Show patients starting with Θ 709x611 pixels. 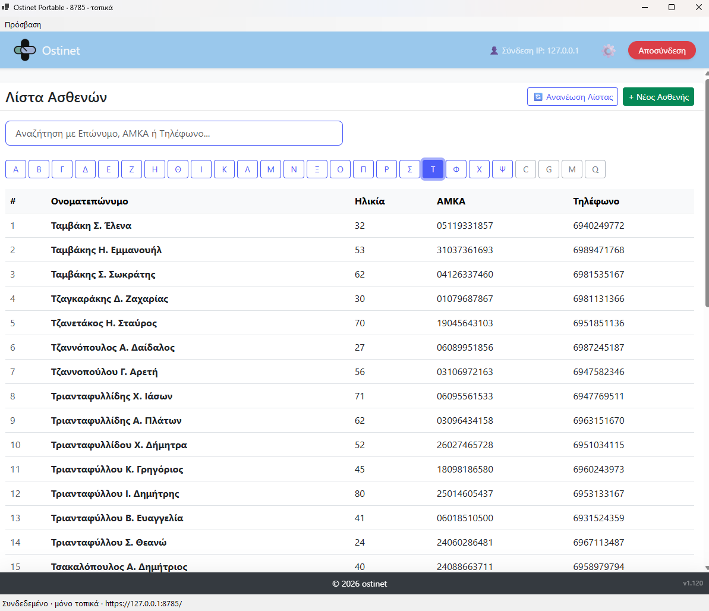178,169
